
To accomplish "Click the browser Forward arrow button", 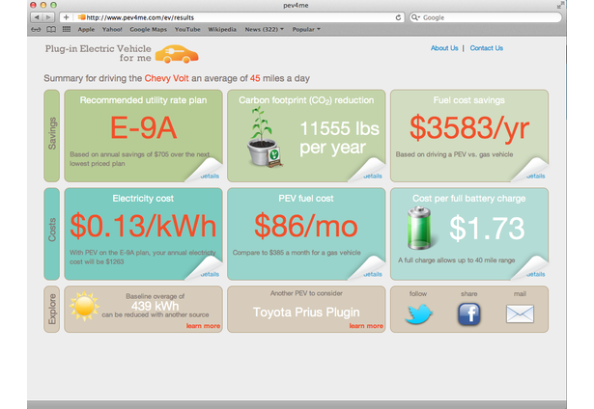I will (48, 17).
